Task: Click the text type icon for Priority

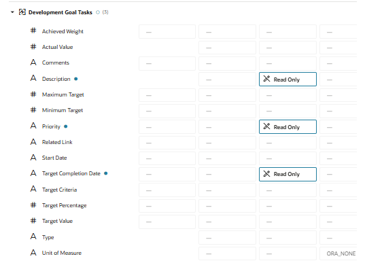Action: 33,126
